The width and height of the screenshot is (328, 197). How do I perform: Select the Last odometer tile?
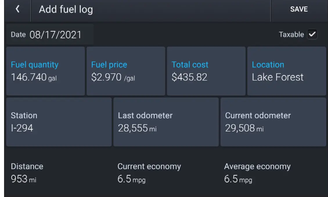pos(166,122)
